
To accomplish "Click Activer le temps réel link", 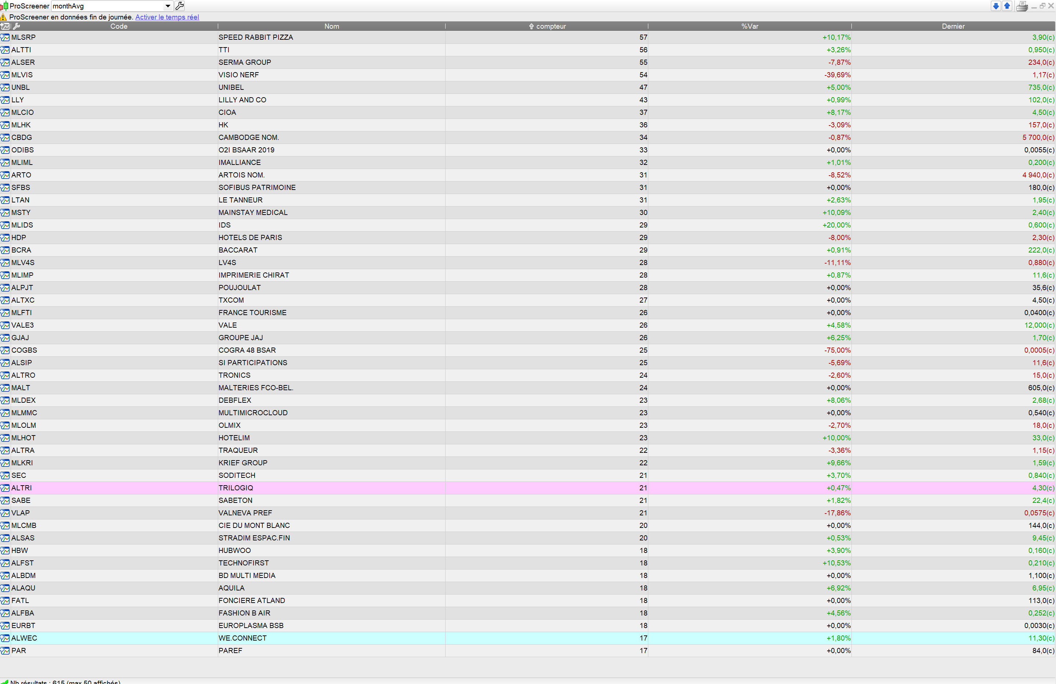I will (x=167, y=17).
